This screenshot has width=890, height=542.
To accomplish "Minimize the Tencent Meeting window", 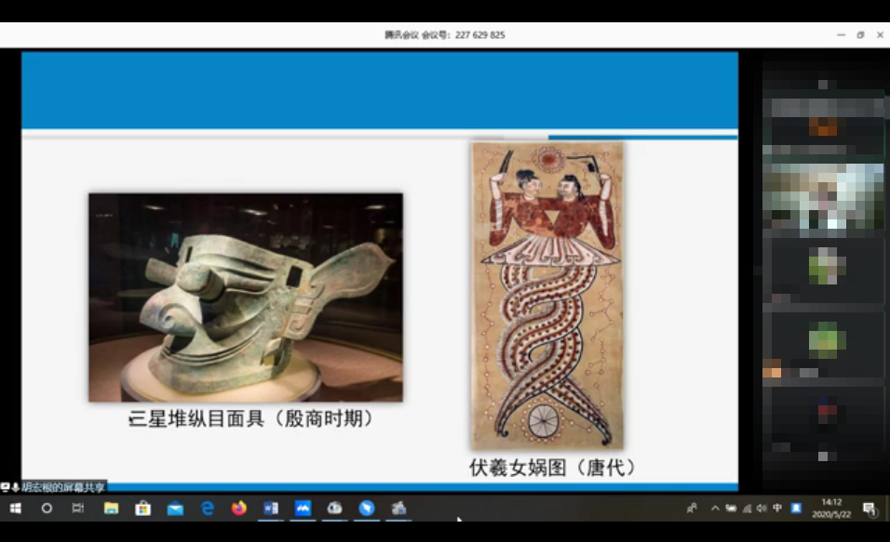I will coord(841,34).
